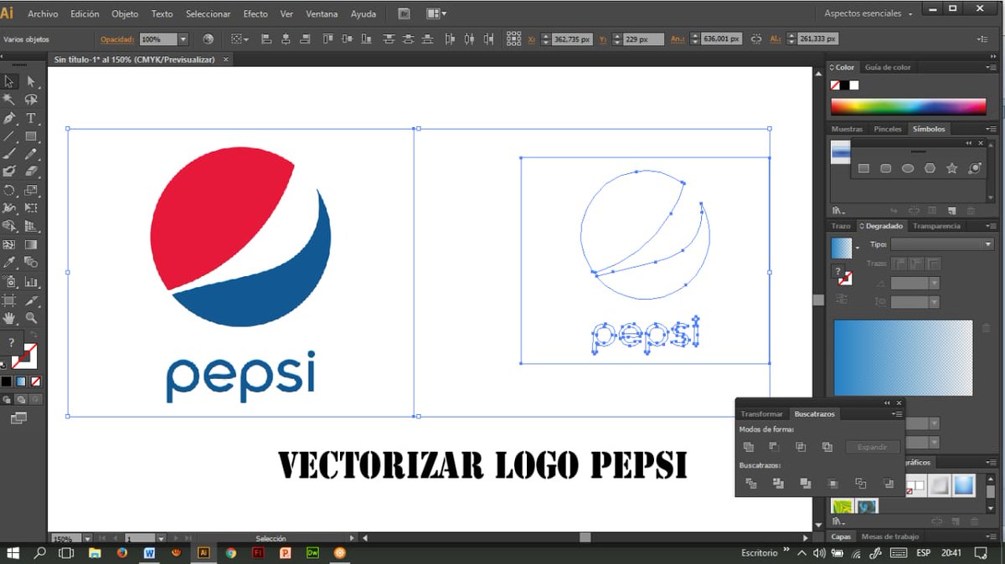Select the Zoom tool
The height and width of the screenshot is (564, 1005).
tap(31, 318)
